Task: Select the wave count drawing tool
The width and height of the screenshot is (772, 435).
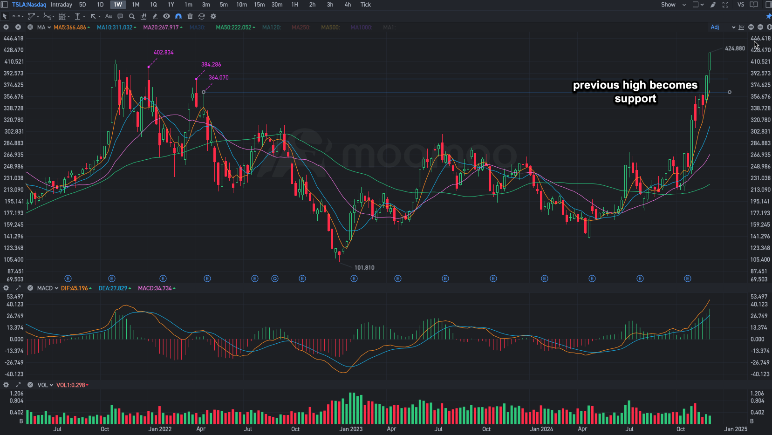Action: coord(47,16)
